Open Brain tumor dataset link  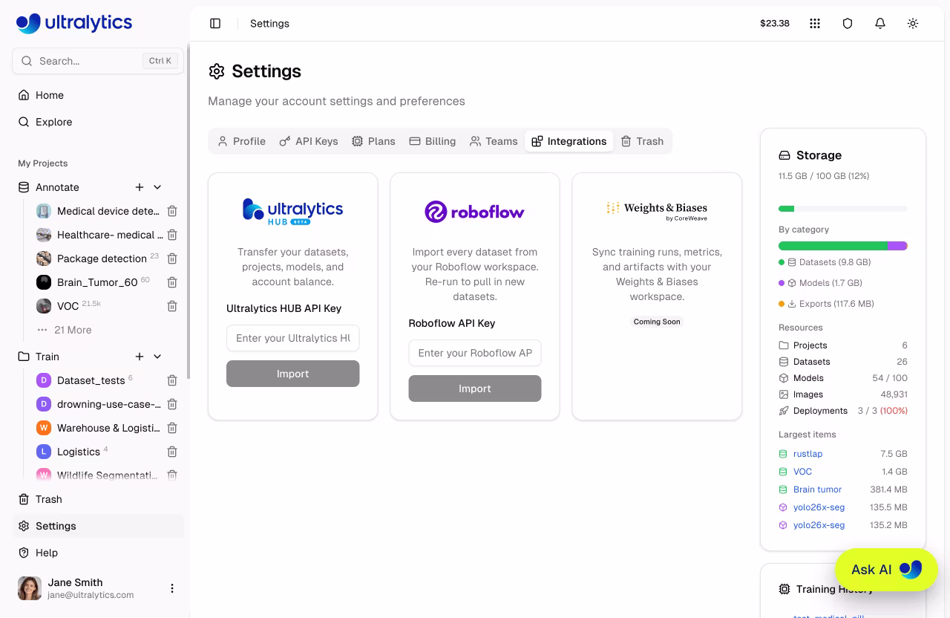pyautogui.click(x=817, y=489)
